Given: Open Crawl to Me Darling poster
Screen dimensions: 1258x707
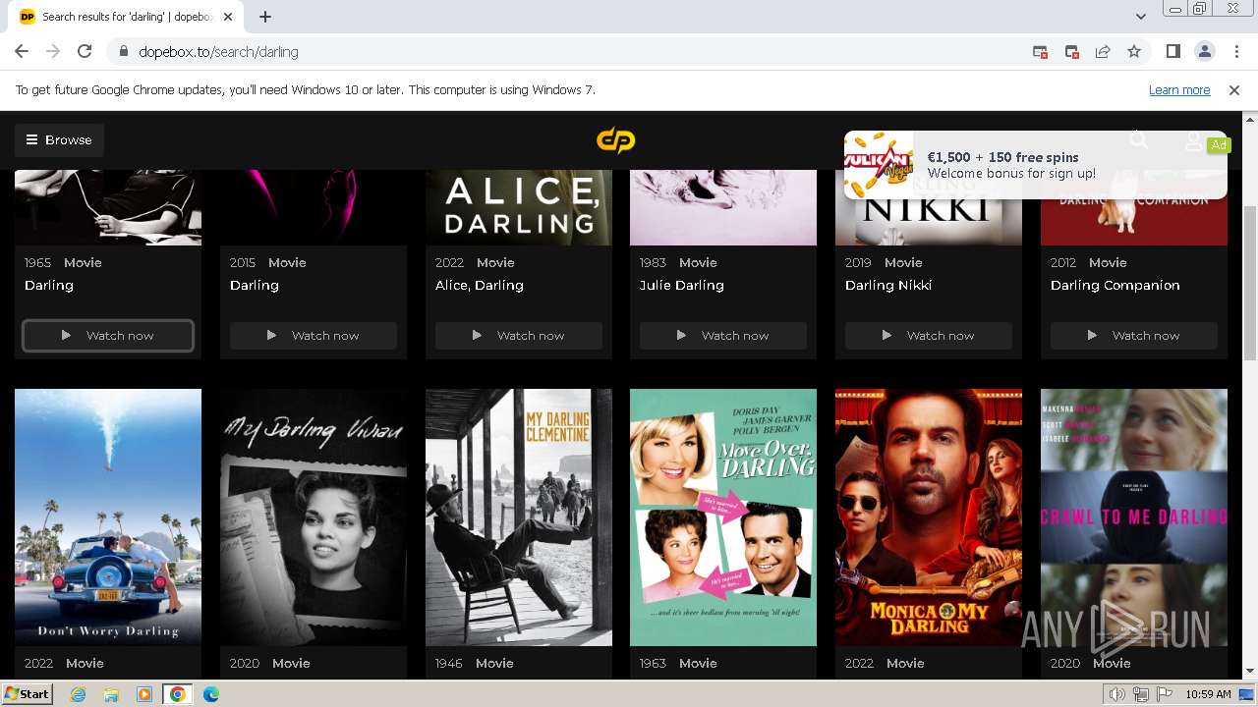Looking at the screenshot, I should click(1134, 517).
